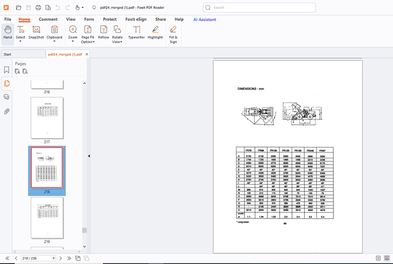Screen dimensions: 393x264
Task: Open the Protect ribbon tab
Action: (110, 19)
